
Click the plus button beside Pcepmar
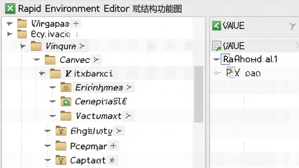pos(113,146)
